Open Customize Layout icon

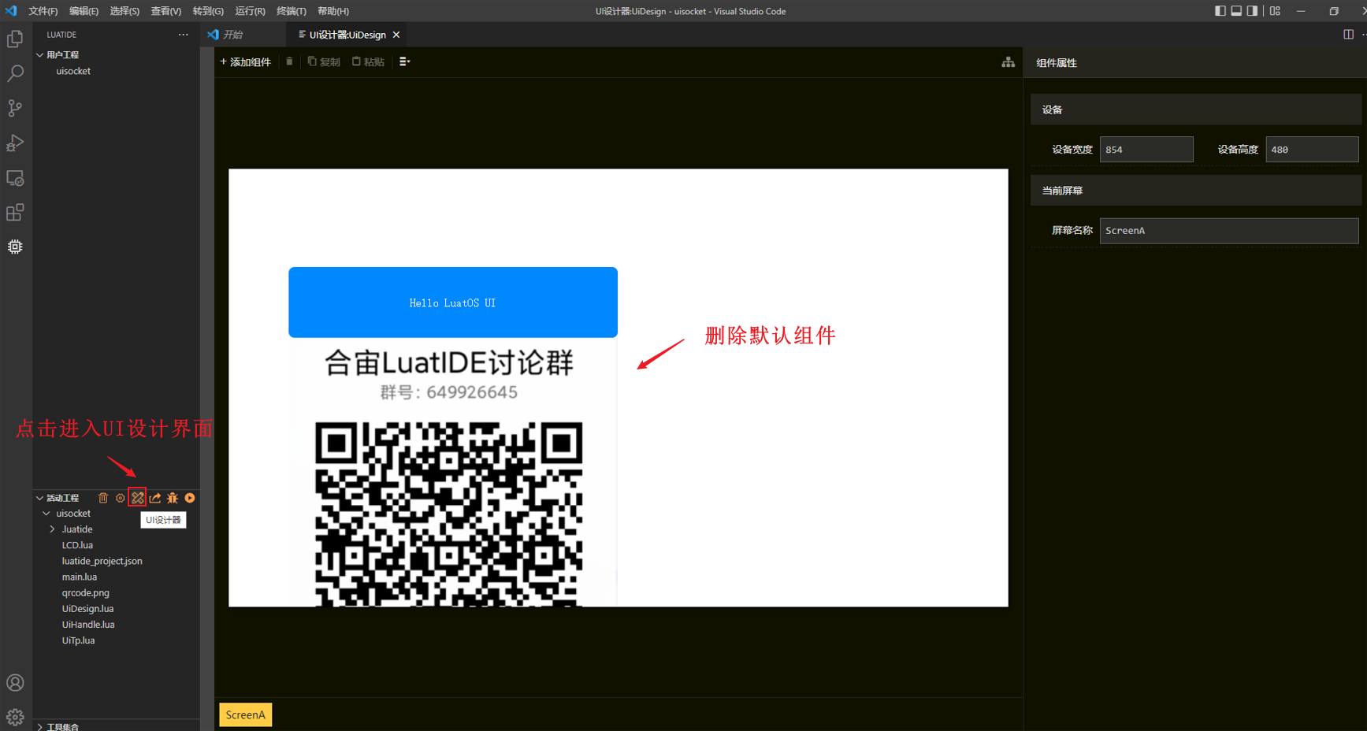1275,11
